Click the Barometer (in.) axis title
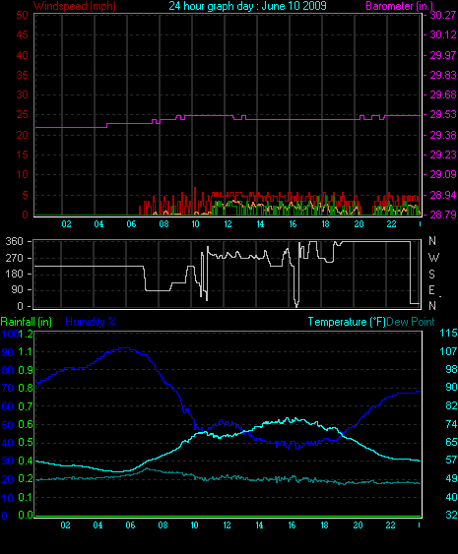The width and height of the screenshot is (458, 554). (x=399, y=6)
